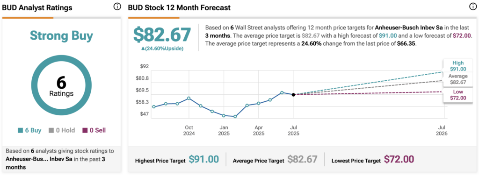Click the teal ratings donut chart
The width and height of the screenshot is (479, 176).
pos(61,85)
